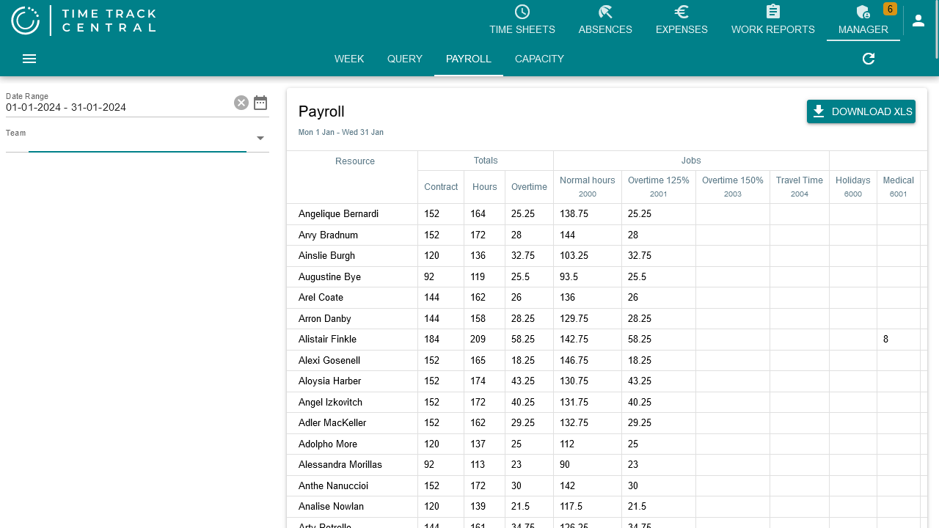Click the Time Track Central logo
939x528 pixels.
(x=83, y=21)
